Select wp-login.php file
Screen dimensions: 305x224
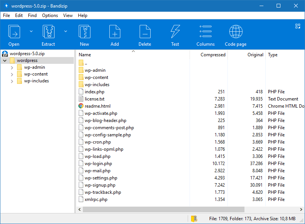(98, 164)
